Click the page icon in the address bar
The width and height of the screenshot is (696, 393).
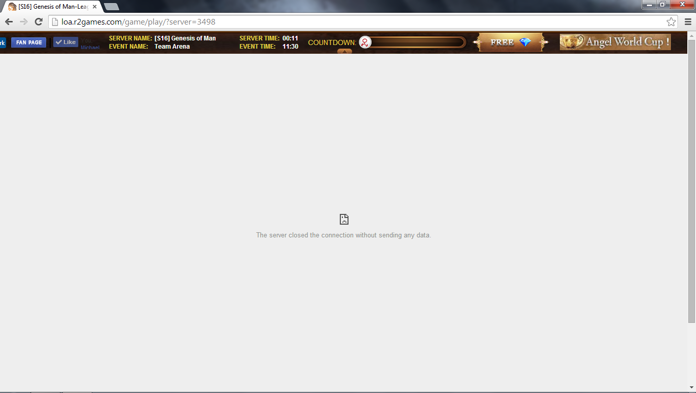(55, 22)
